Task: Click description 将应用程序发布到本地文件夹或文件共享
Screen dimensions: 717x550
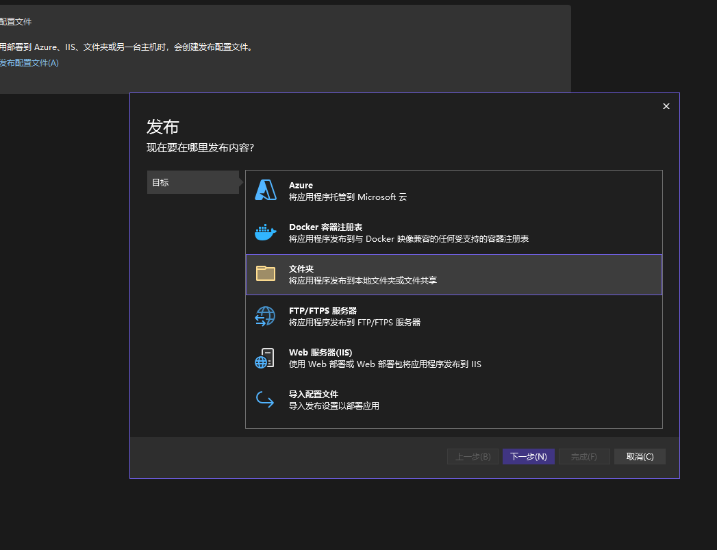Action: pos(363,281)
